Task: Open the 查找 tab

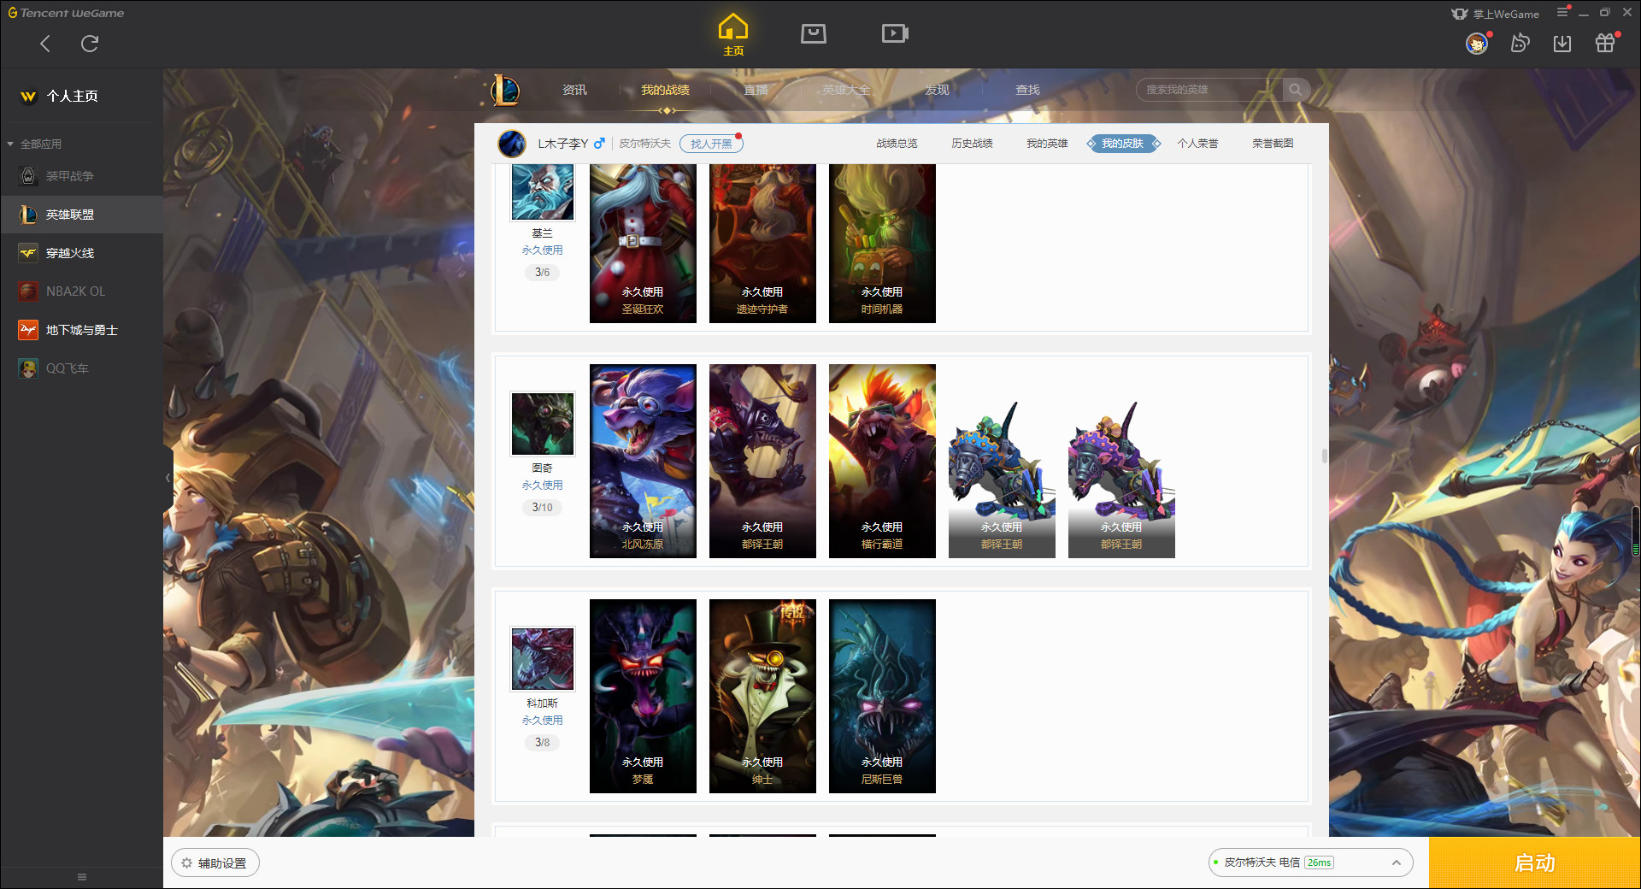Action: click(1027, 90)
